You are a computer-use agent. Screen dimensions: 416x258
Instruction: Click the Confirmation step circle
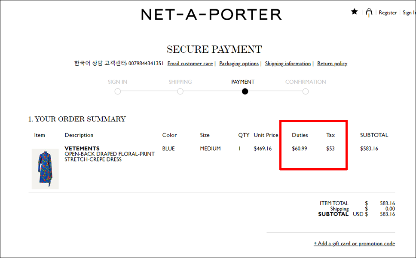(305, 91)
